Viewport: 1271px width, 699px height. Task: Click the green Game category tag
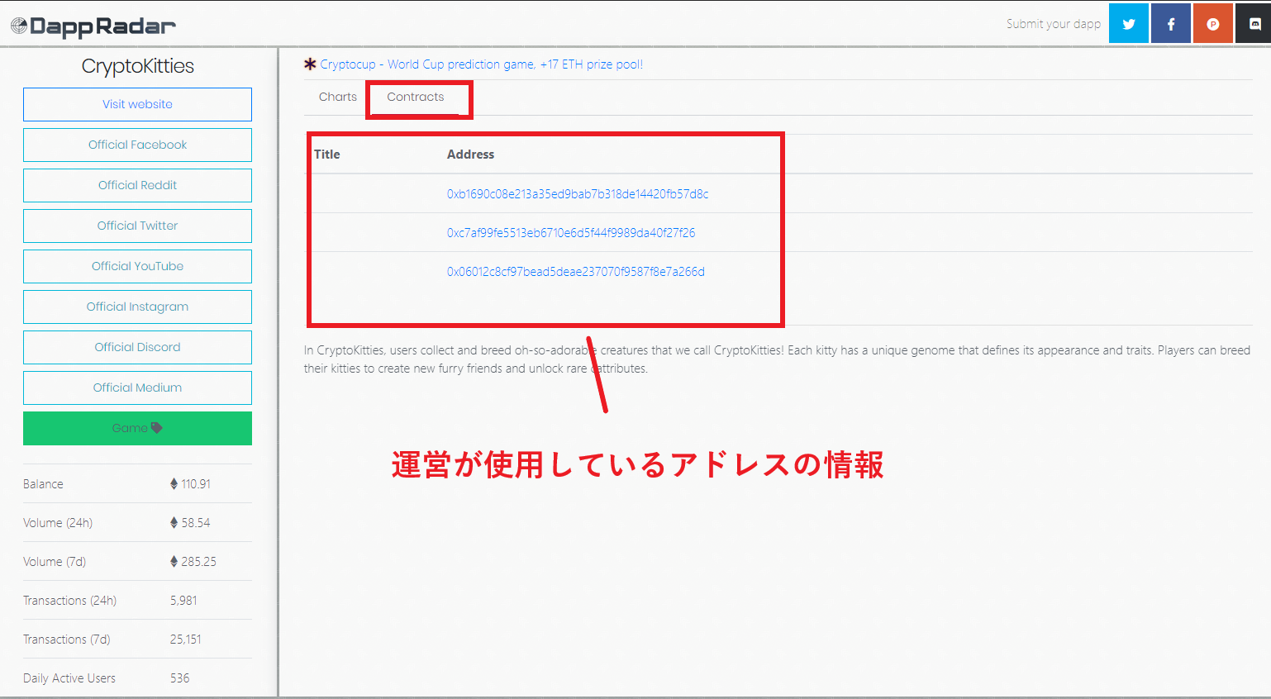point(137,428)
